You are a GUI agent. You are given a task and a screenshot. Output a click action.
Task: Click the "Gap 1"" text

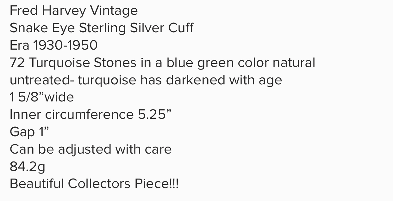pyautogui.click(x=29, y=132)
